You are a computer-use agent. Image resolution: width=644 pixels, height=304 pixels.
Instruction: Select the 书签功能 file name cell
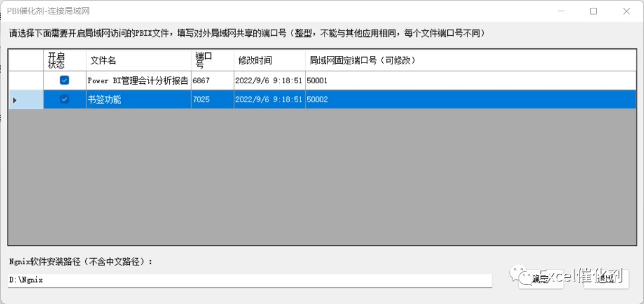pos(138,99)
